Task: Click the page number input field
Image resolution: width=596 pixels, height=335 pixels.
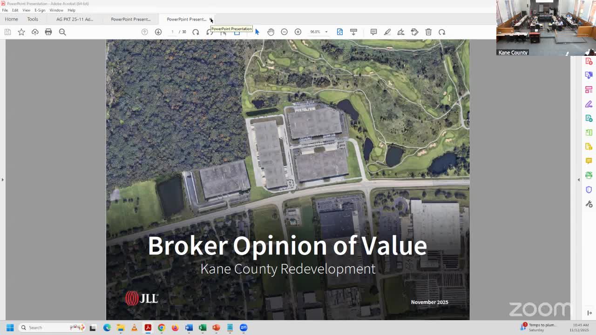Action: click(172, 32)
